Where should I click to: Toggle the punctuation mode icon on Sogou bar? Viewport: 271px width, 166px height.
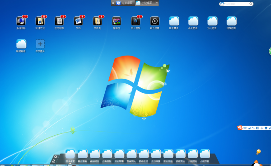[x=253, y=128]
